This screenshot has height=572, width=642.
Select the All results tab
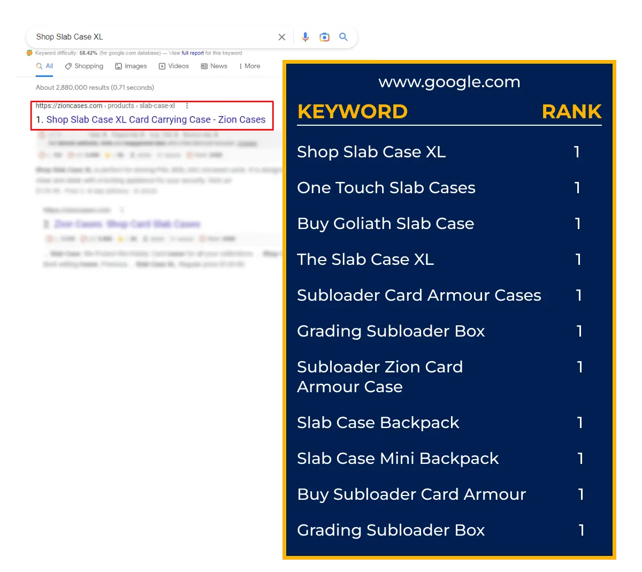point(45,66)
